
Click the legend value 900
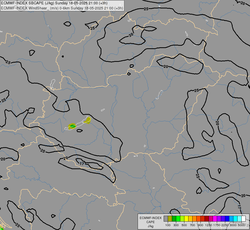(200, 225)
